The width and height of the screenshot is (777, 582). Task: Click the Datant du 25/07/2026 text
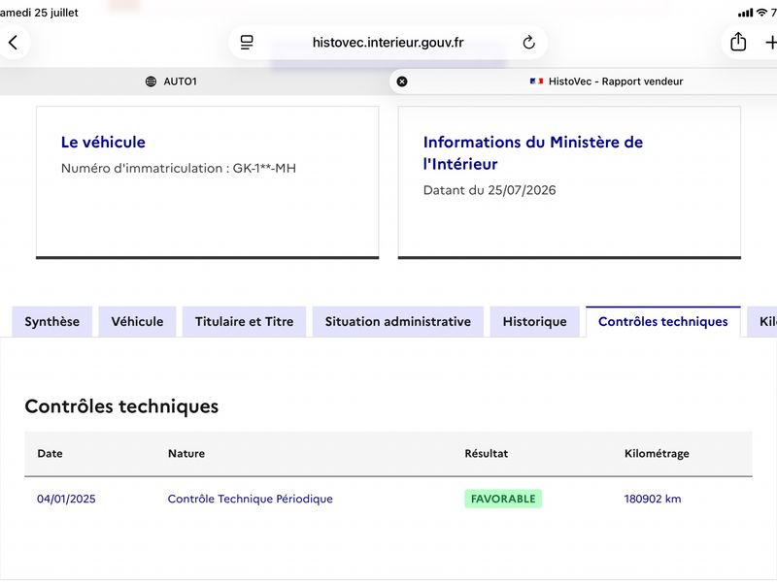point(490,190)
